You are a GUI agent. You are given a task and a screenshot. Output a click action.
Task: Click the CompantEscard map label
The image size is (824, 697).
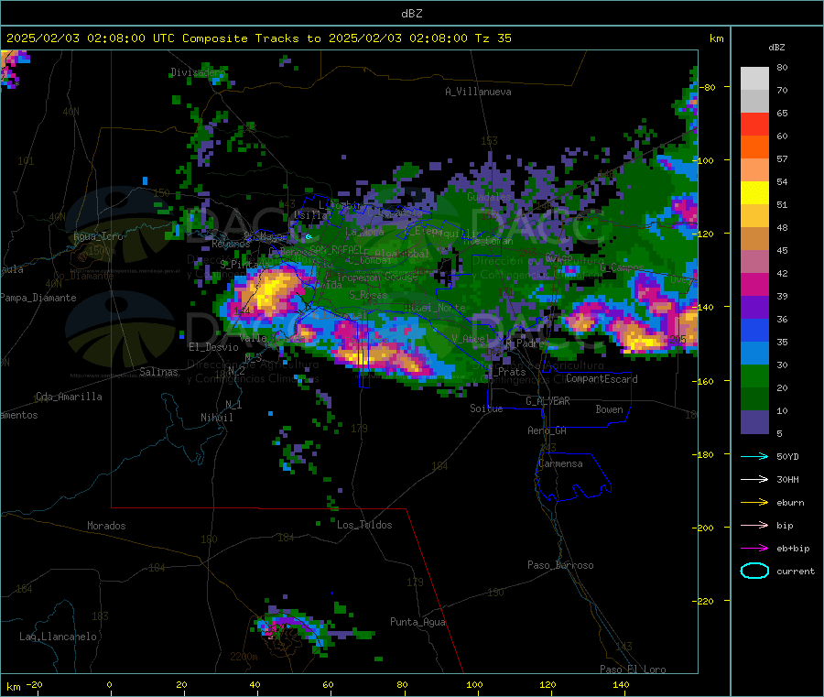[602, 378]
